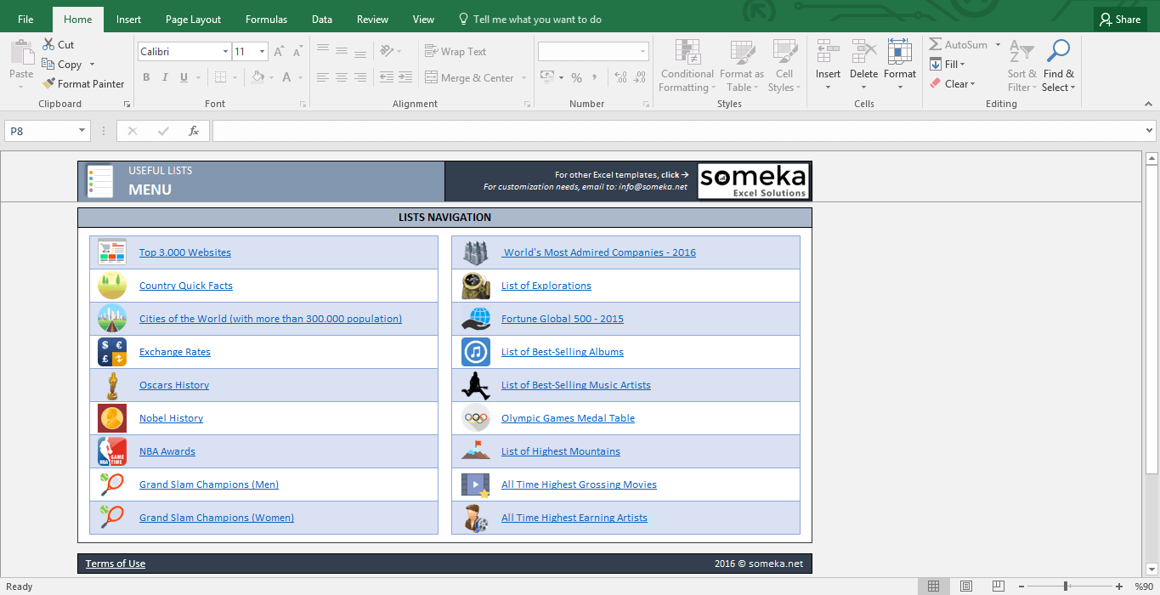Toggle Bold formatting

146,77
